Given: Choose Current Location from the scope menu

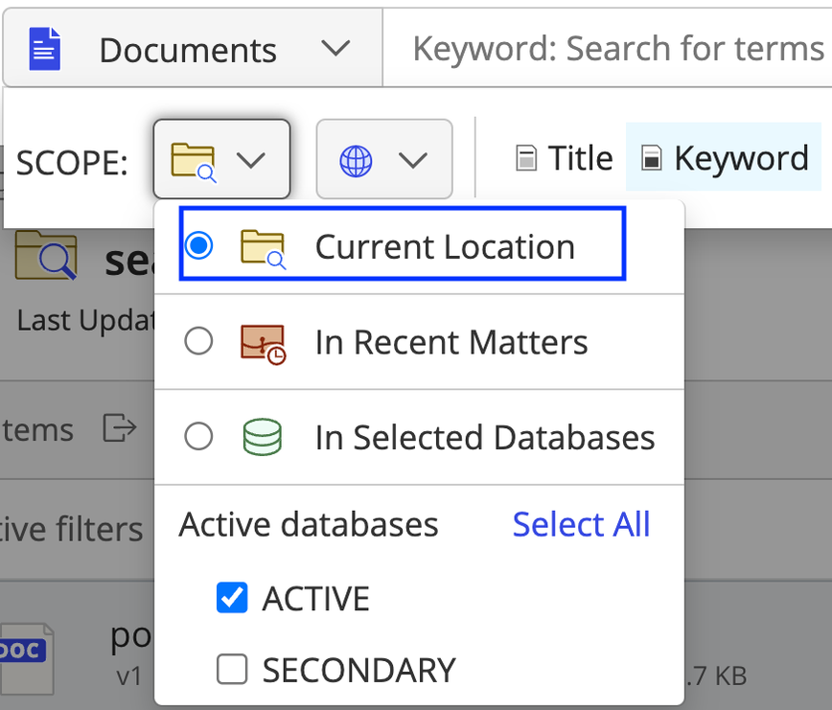Looking at the screenshot, I should 443,246.
